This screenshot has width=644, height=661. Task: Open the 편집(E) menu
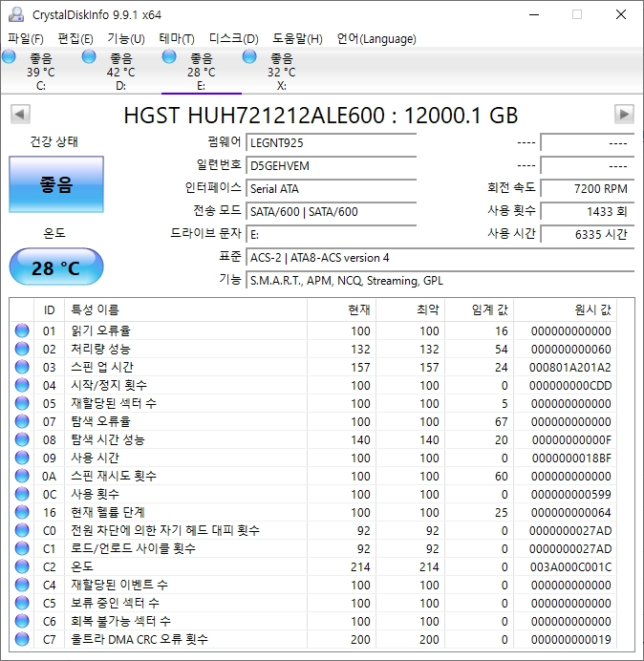click(x=75, y=39)
